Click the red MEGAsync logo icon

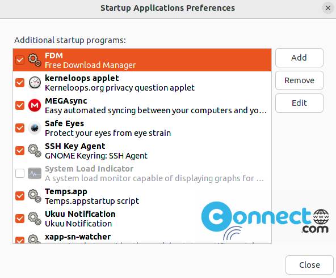[x=35, y=105]
